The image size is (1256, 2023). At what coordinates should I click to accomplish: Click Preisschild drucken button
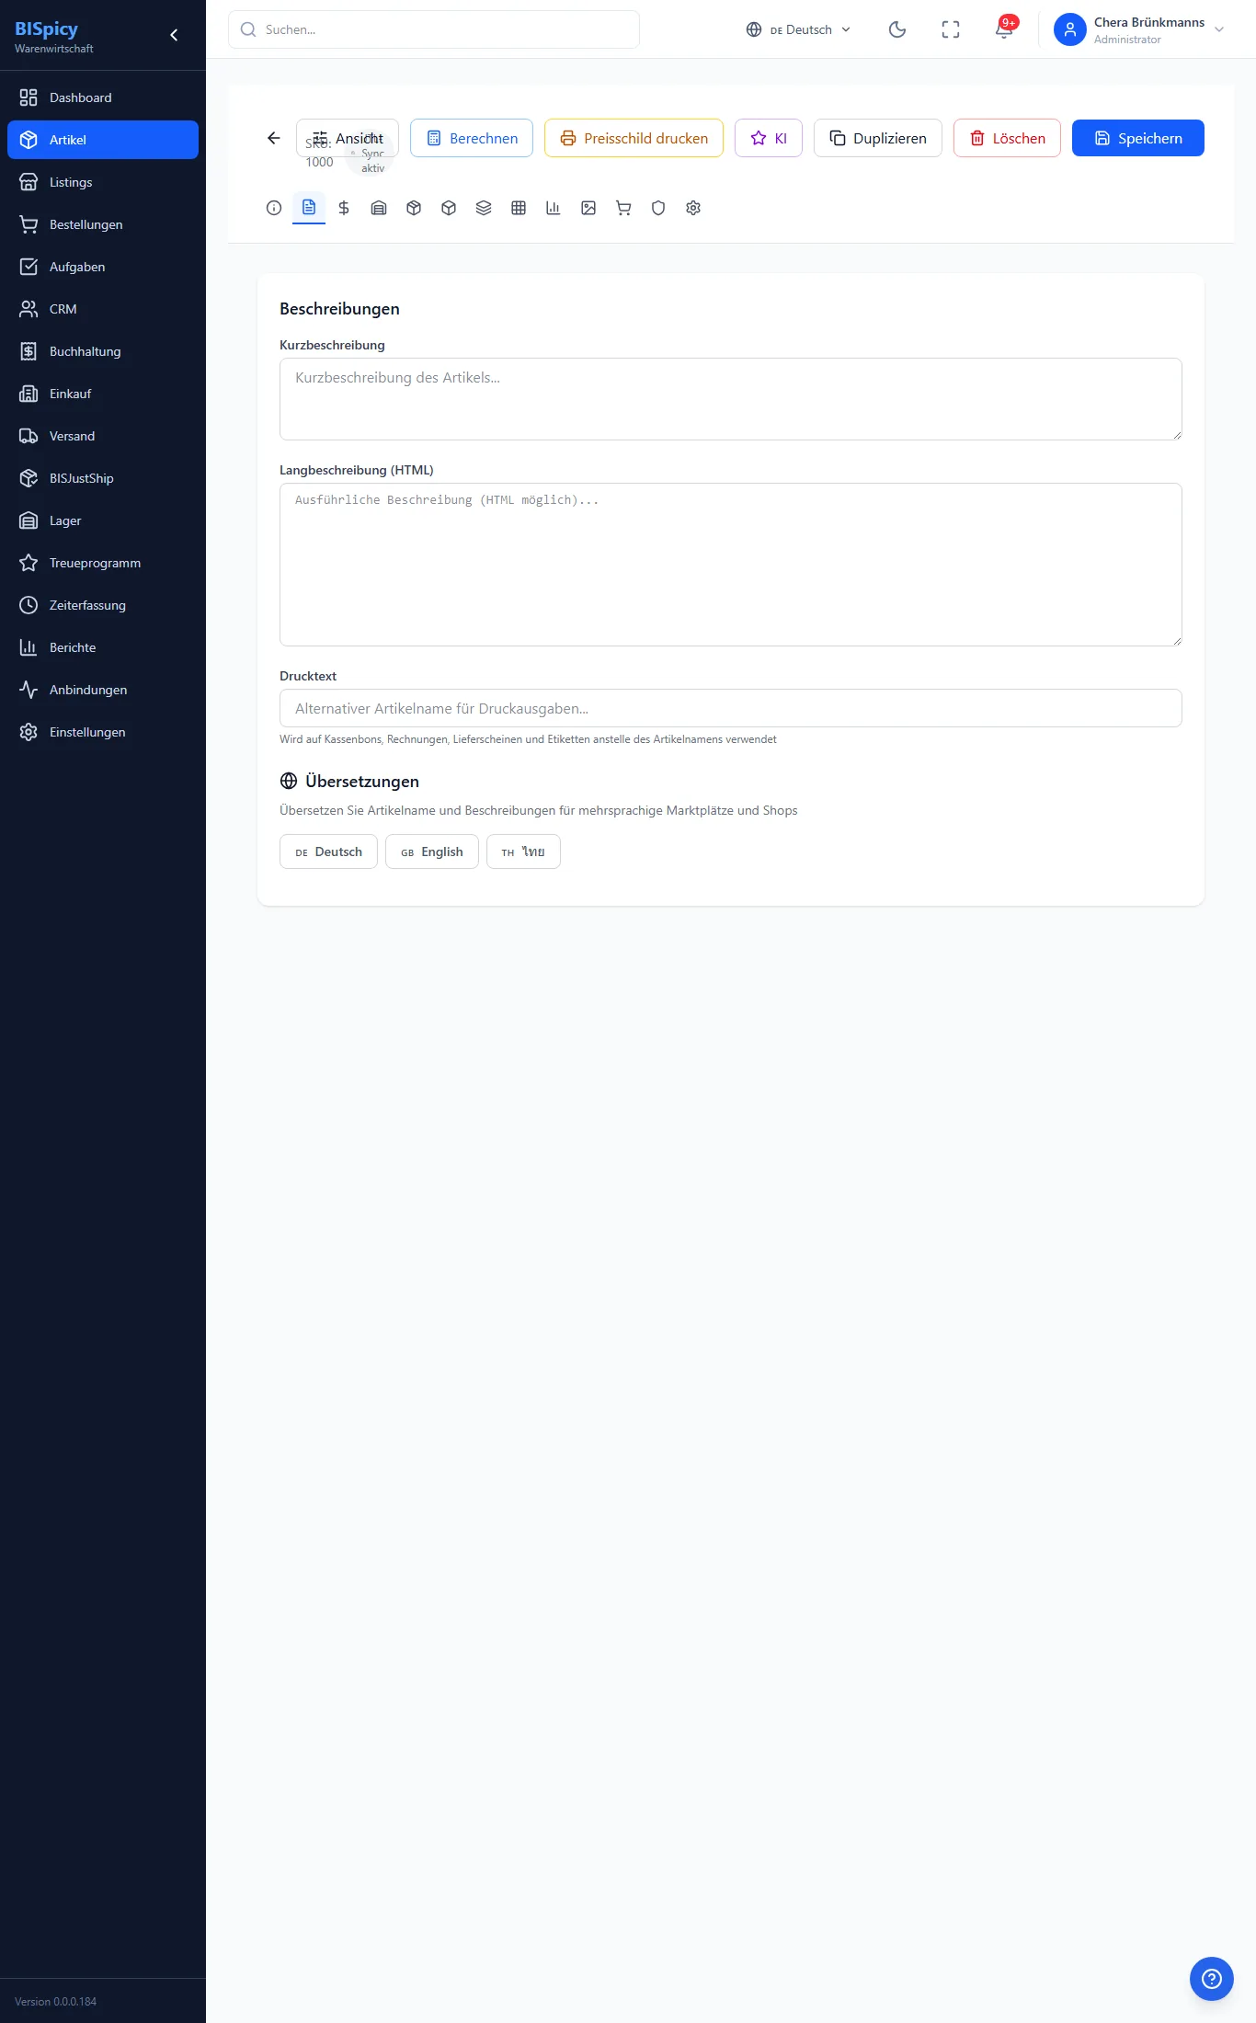click(x=634, y=138)
